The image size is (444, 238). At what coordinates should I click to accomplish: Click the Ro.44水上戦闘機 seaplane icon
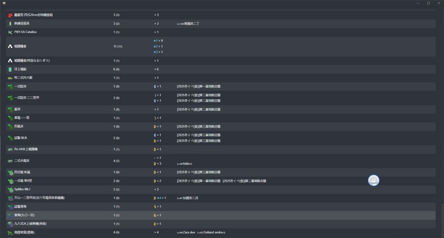point(10,149)
